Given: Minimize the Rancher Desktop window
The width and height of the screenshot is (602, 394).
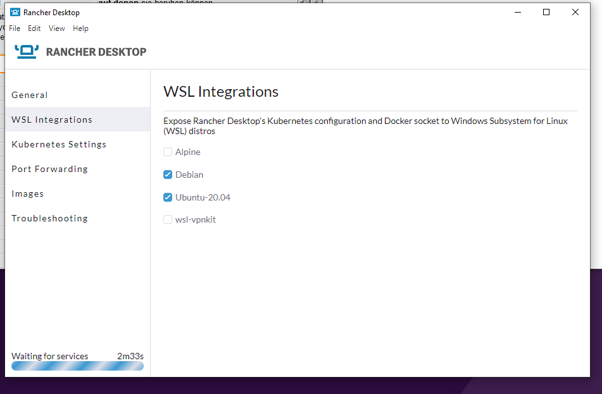Looking at the screenshot, I should click(517, 12).
